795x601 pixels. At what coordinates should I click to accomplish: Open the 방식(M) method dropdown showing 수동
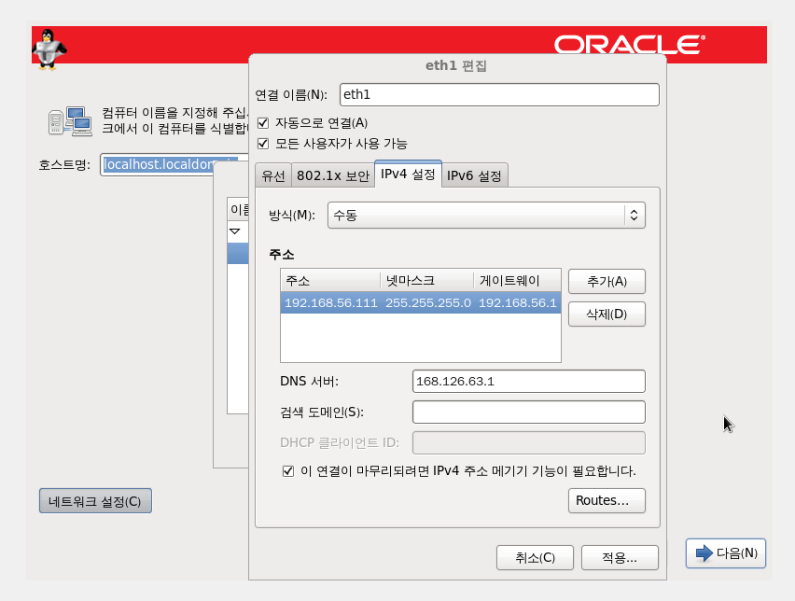click(486, 215)
